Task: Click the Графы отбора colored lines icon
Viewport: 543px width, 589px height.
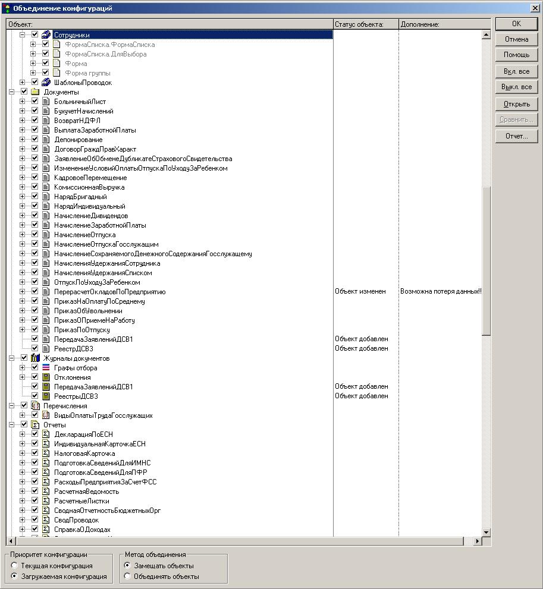Action: pyautogui.click(x=46, y=368)
